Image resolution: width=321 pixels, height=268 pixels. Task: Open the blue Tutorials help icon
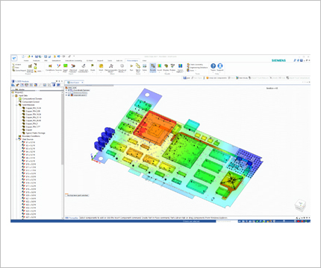(x=214, y=67)
